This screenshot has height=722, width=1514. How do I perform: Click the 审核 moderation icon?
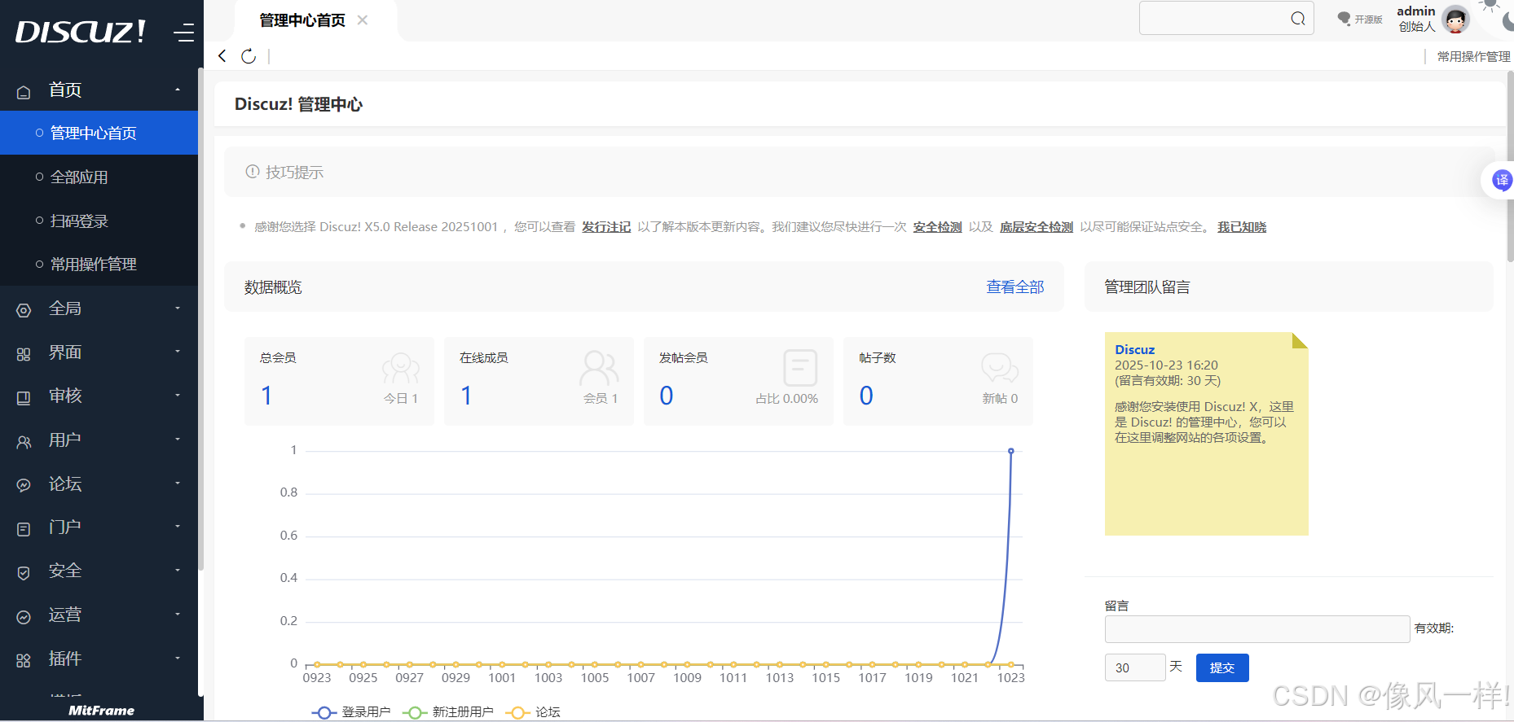pyautogui.click(x=24, y=398)
